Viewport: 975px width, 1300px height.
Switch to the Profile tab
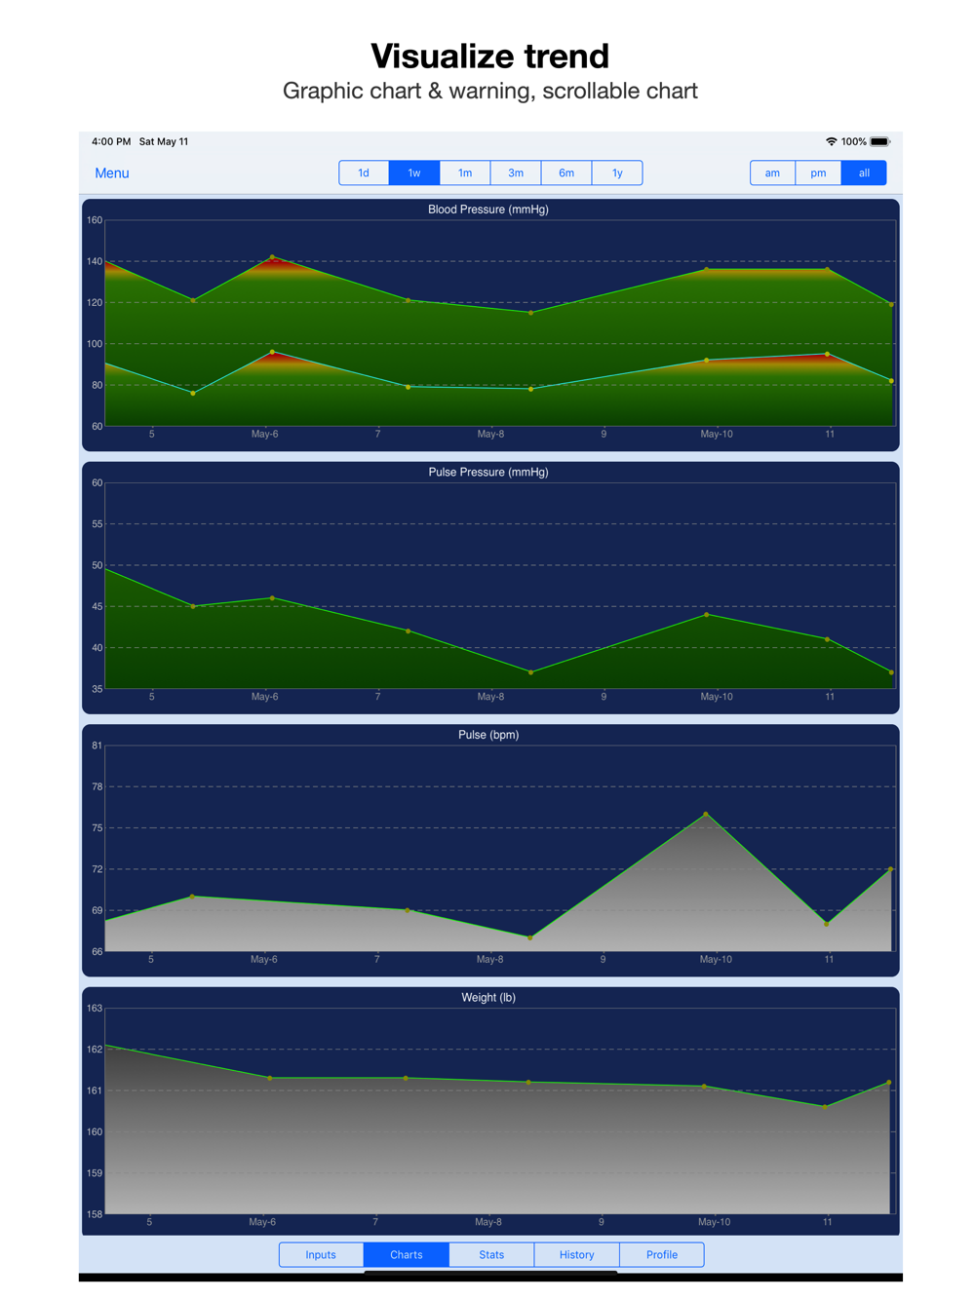[x=661, y=1254]
